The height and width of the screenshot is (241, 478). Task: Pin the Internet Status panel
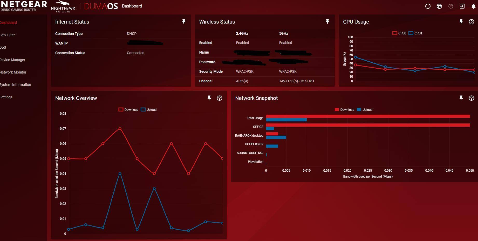click(183, 22)
